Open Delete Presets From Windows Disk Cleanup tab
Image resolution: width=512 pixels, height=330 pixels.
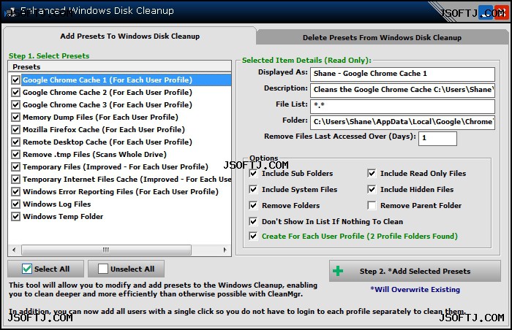(382, 37)
